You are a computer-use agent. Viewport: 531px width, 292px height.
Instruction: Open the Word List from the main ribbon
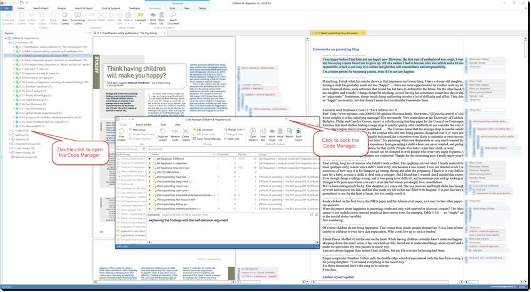161,18
